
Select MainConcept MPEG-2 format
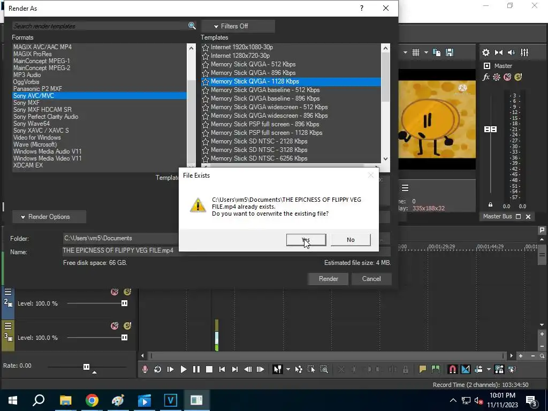point(100,68)
